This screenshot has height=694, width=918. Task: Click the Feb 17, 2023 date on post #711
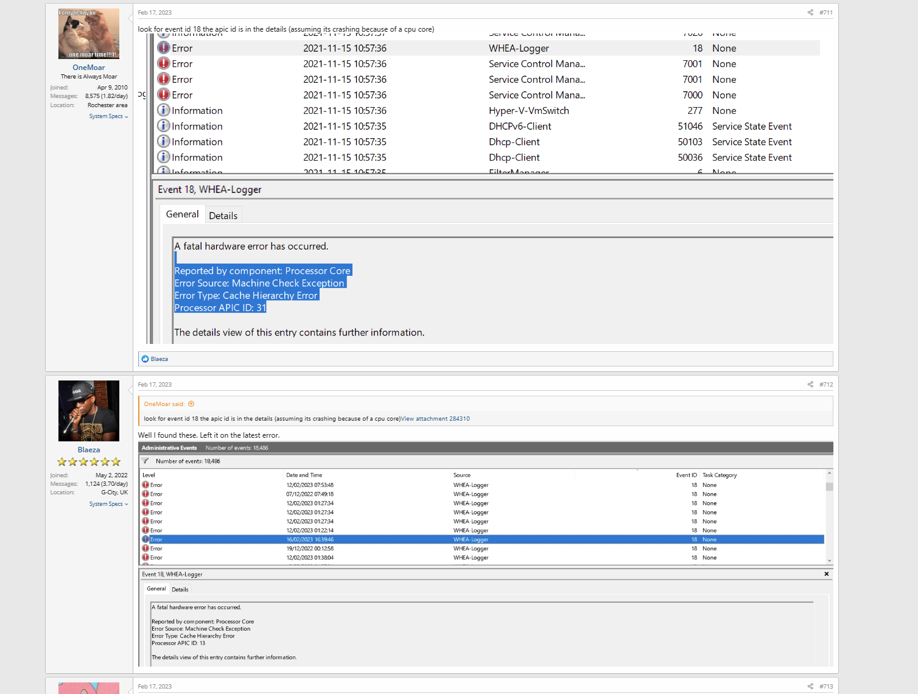[155, 12]
